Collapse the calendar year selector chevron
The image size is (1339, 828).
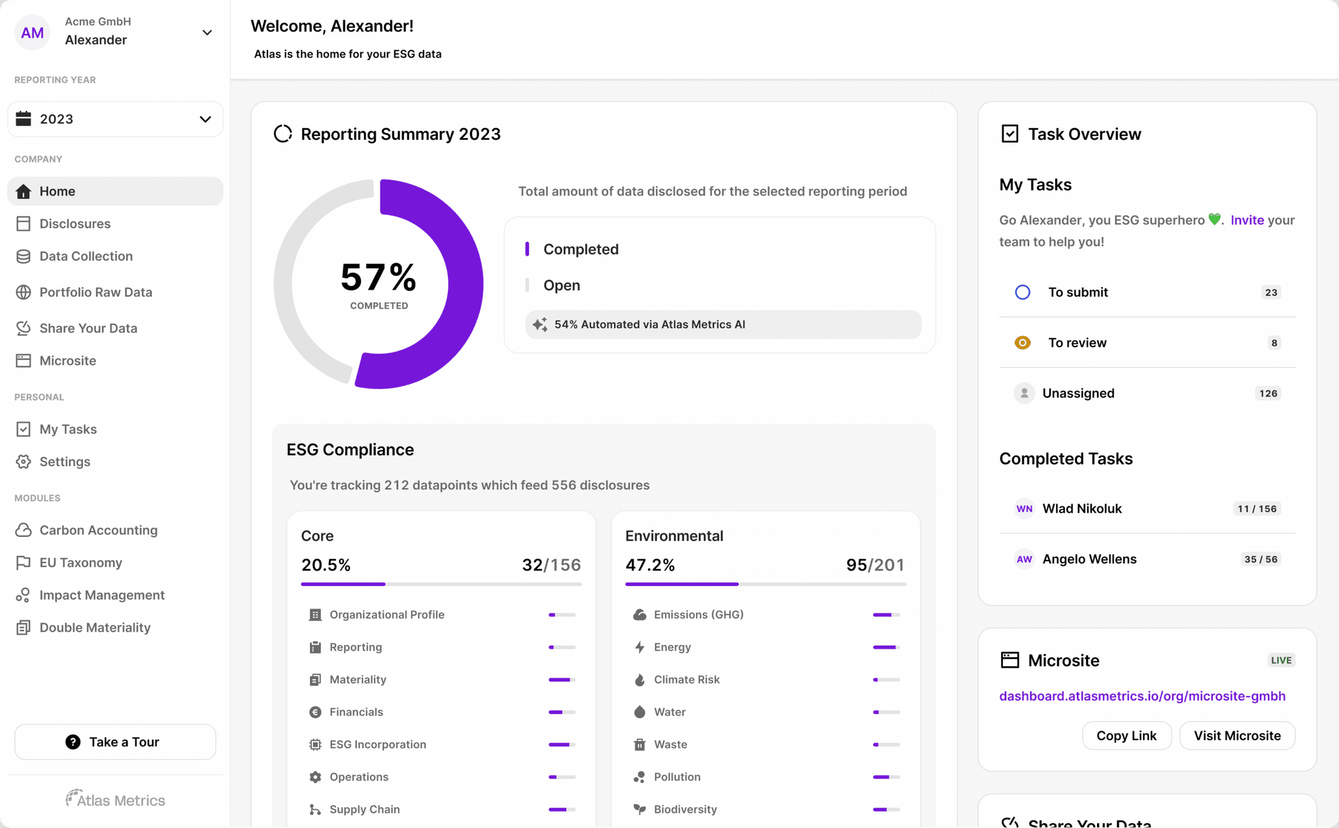pyautogui.click(x=205, y=119)
